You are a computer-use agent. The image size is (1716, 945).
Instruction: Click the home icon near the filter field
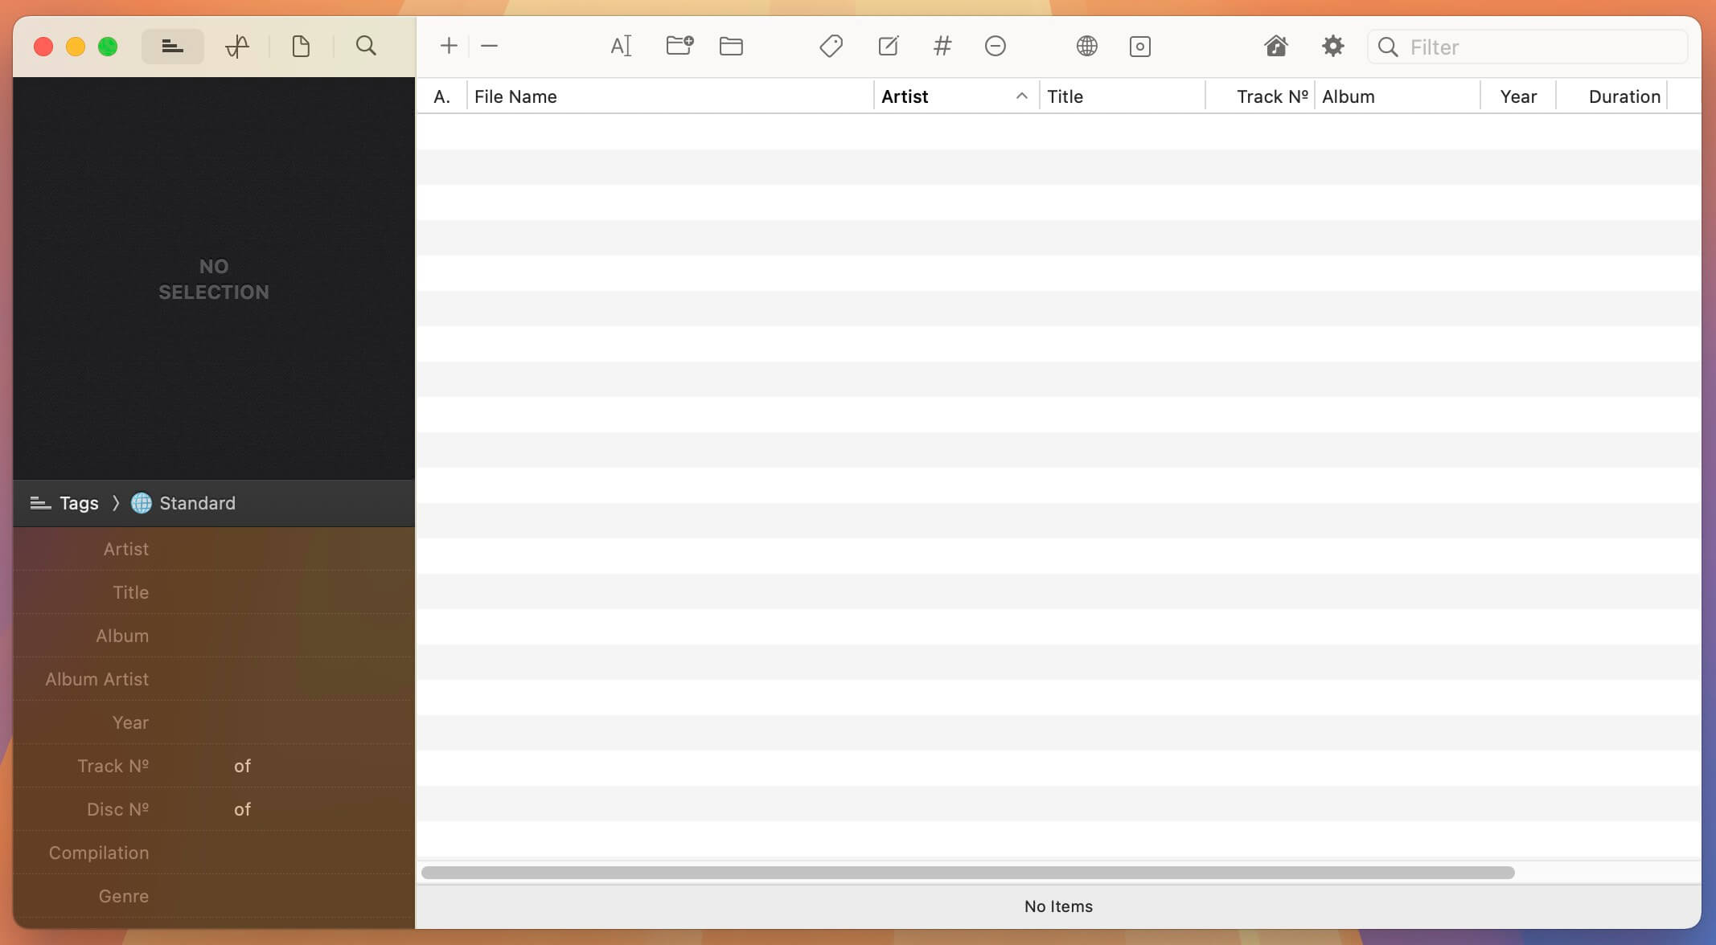click(x=1275, y=46)
